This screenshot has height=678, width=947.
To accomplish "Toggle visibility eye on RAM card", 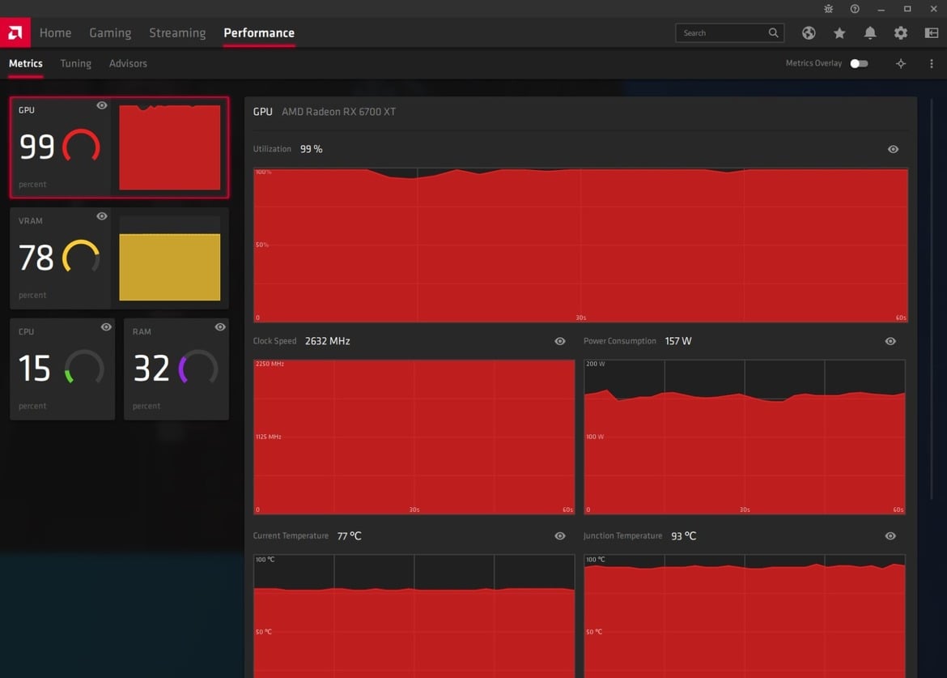I will [220, 327].
